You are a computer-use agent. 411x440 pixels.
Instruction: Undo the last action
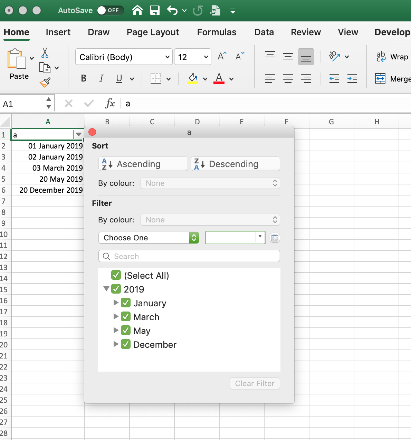(x=172, y=10)
